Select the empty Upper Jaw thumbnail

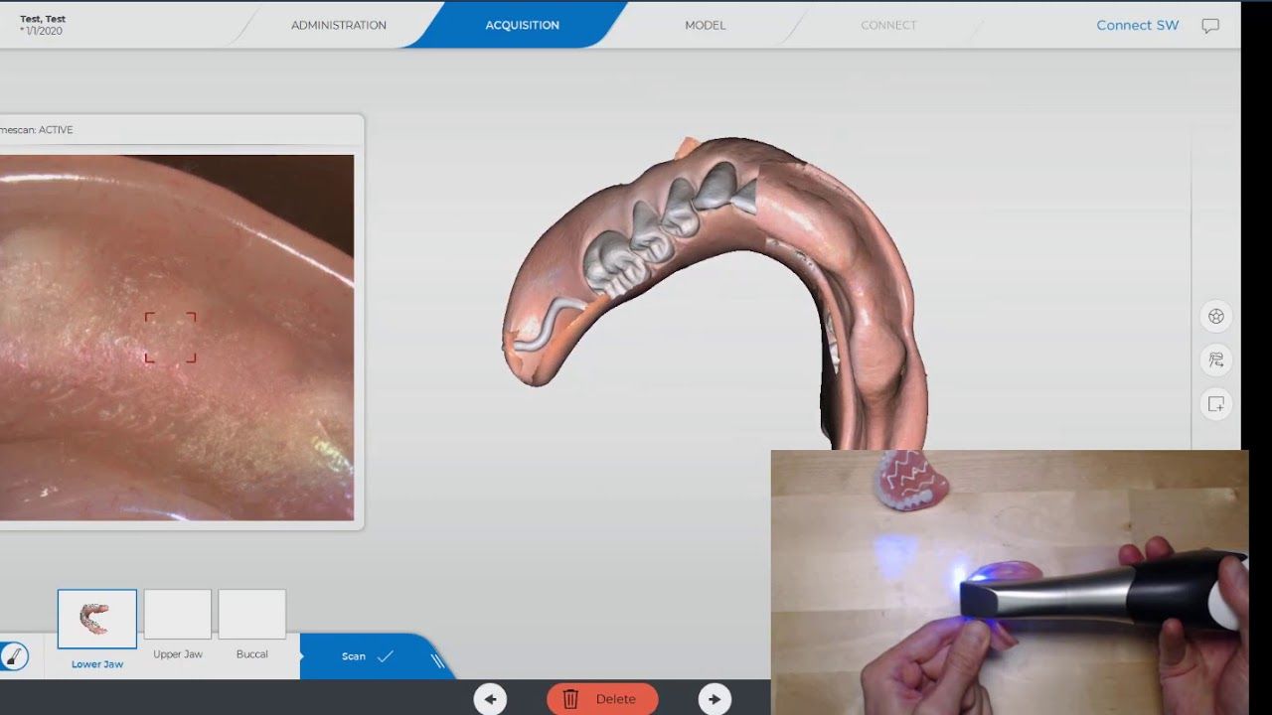pyautogui.click(x=178, y=615)
